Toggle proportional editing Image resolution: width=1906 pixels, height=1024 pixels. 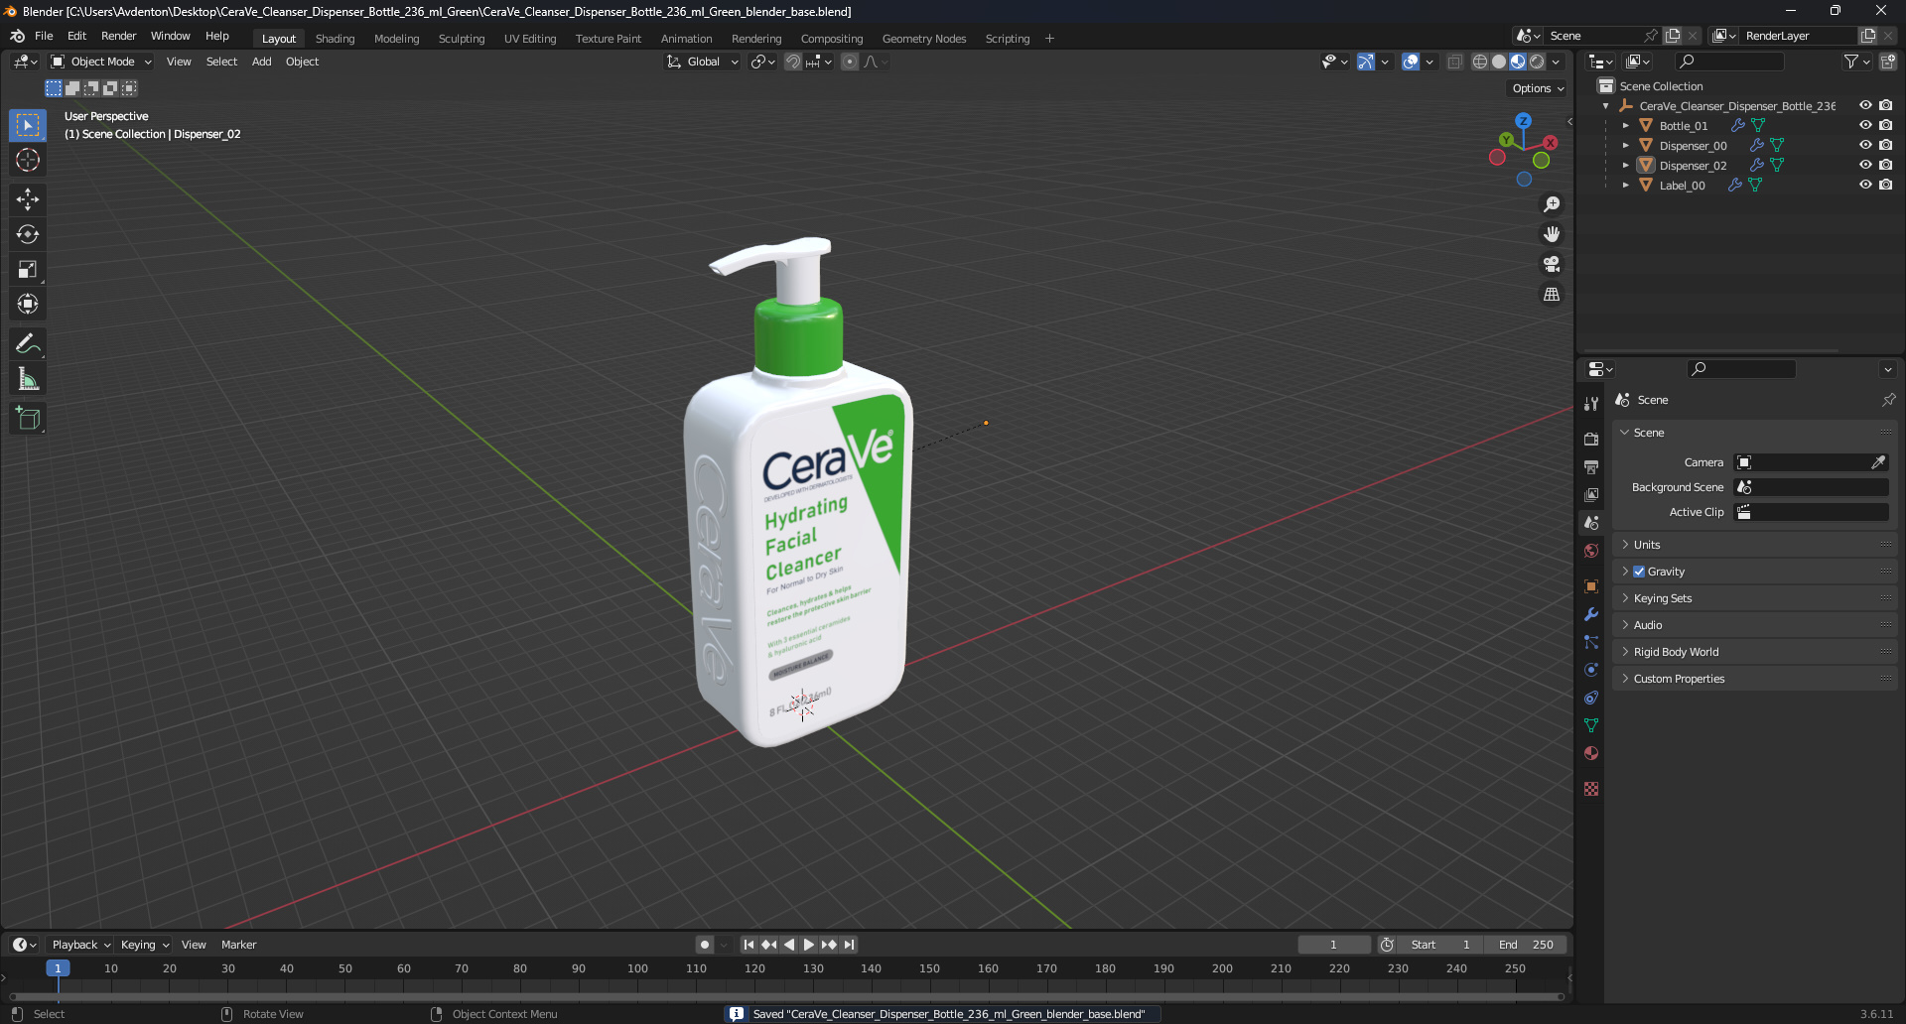pyautogui.click(x=850, y=62)
